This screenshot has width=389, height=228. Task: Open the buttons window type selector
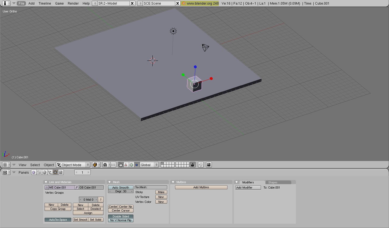(6, 172)
